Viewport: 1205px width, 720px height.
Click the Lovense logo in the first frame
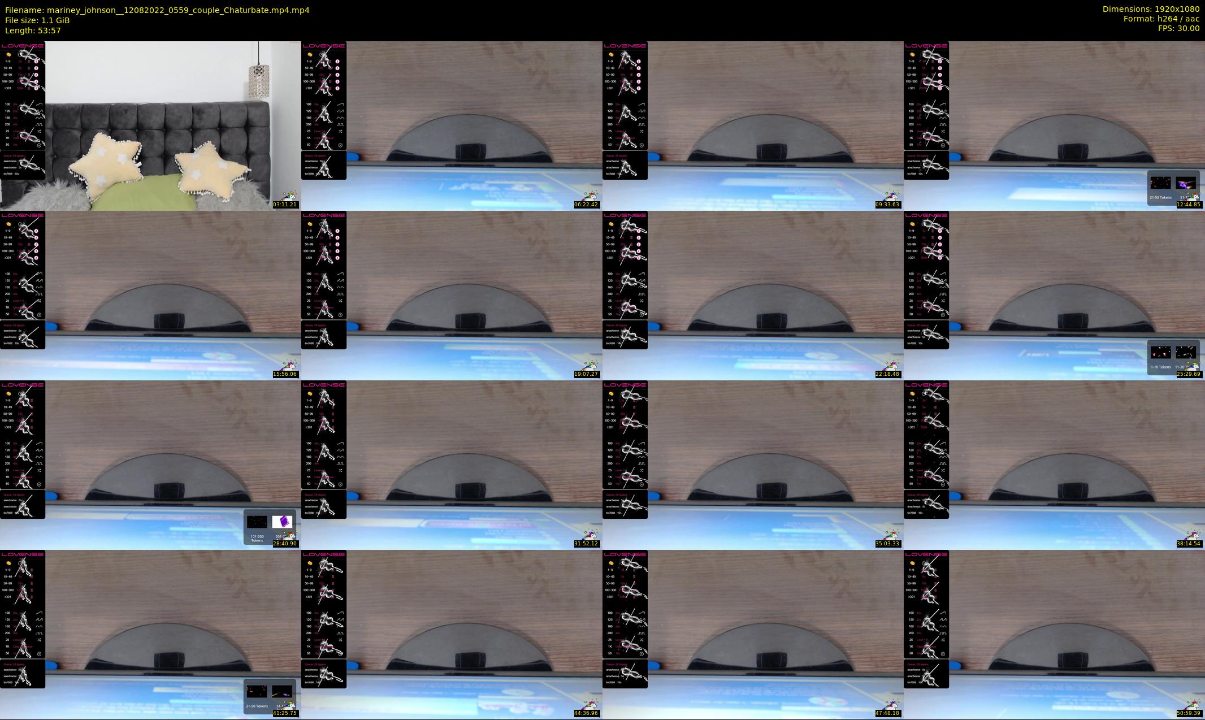tap(23, 46)
